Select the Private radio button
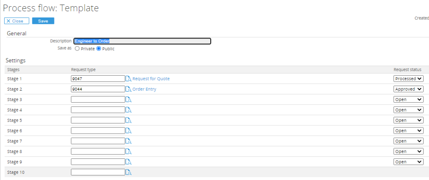The image size is (429, 180). [77, 49]
